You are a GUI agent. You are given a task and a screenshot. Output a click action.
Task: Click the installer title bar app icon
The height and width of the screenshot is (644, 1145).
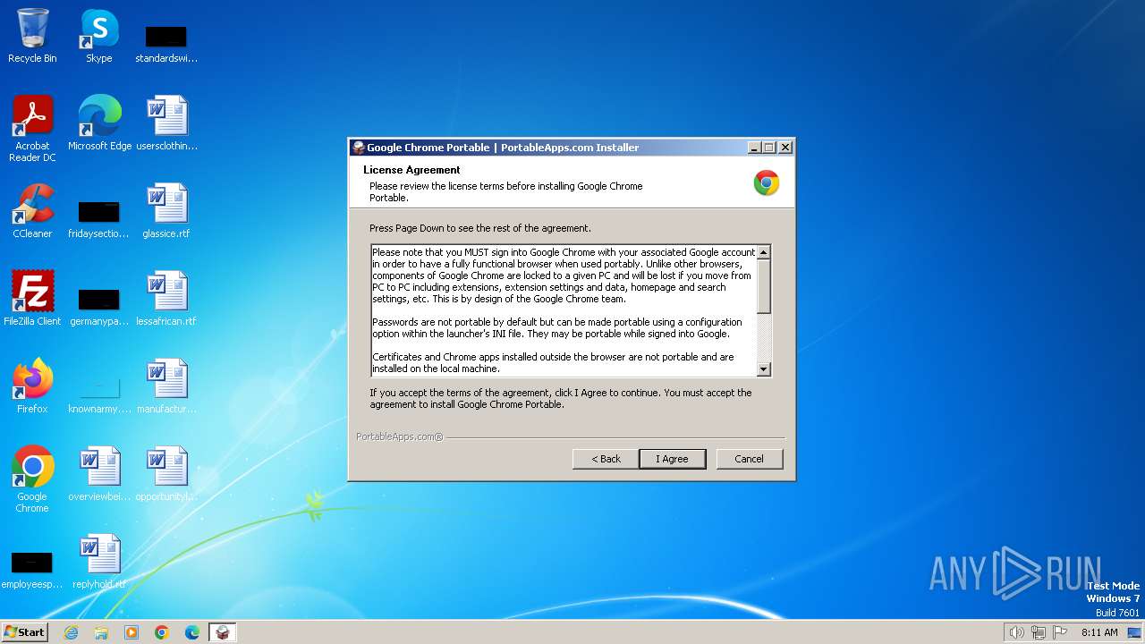point(359,148)
